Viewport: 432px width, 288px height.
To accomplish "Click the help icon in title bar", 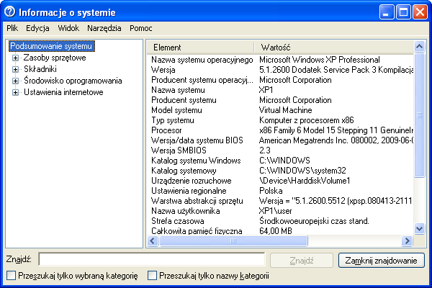I will point(10,12).
